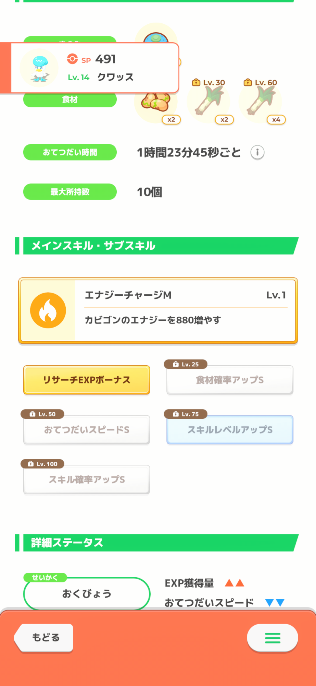316x686 pixels.
Task: Select locked おてつだいスピードS sub skill
Action: pyautogui.click(x=87, y=430)
